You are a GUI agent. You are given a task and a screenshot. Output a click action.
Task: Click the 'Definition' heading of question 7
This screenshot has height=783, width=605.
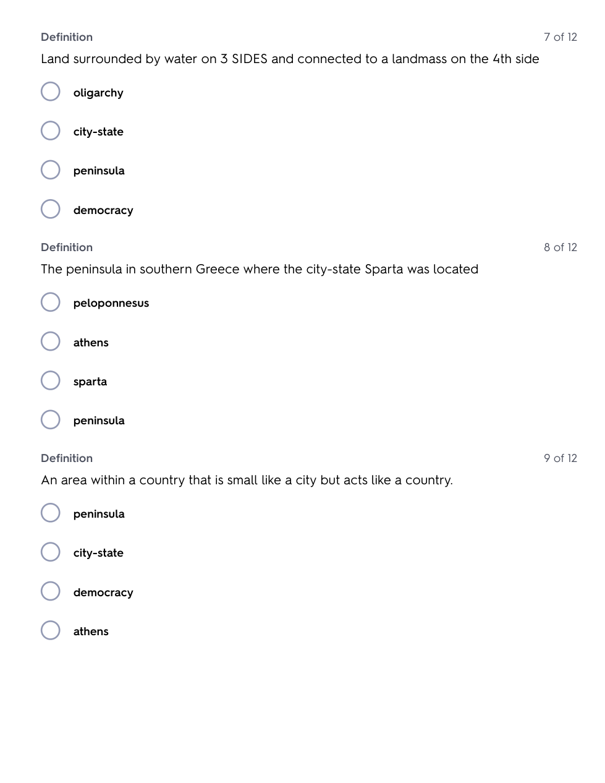67,37
